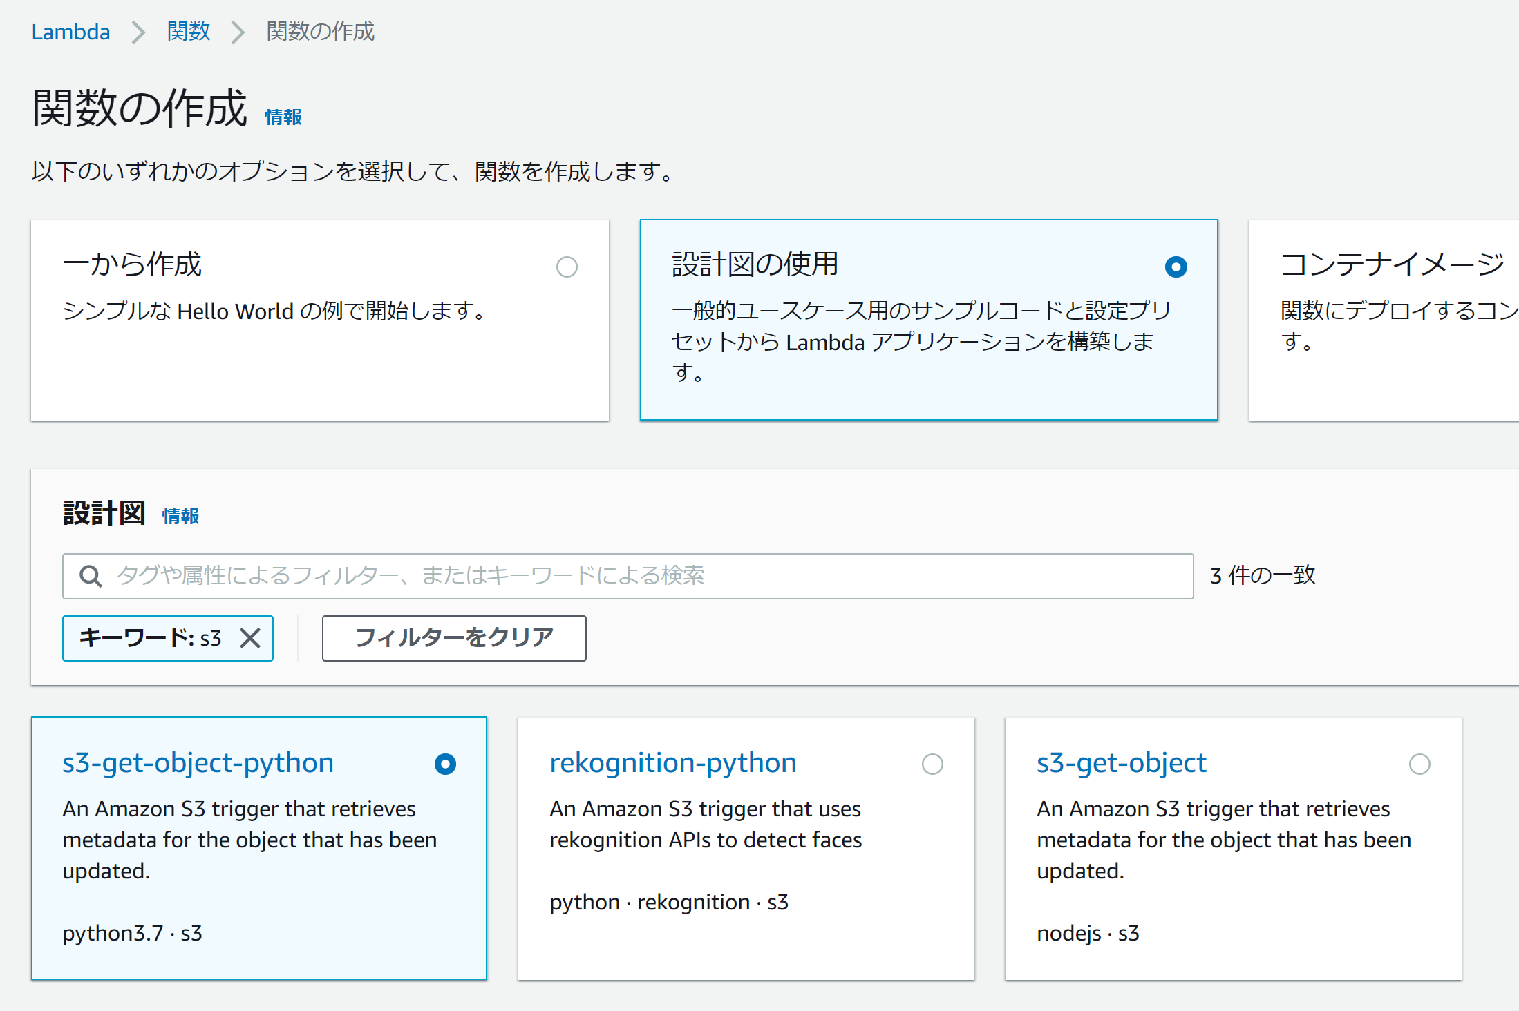Open the s3-get-object-python title link
The height and width of the screenshot is (1011, 1519).
(x=198, y=763)
